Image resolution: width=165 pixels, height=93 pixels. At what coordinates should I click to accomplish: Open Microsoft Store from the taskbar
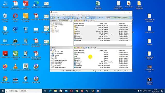coord(61,91)
